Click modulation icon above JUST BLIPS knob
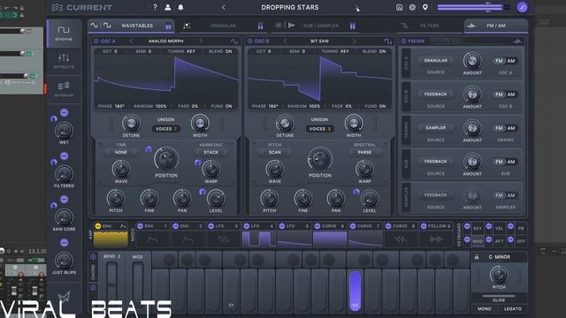The height and width of the screenshot is (318, 566). coord(65,243)
